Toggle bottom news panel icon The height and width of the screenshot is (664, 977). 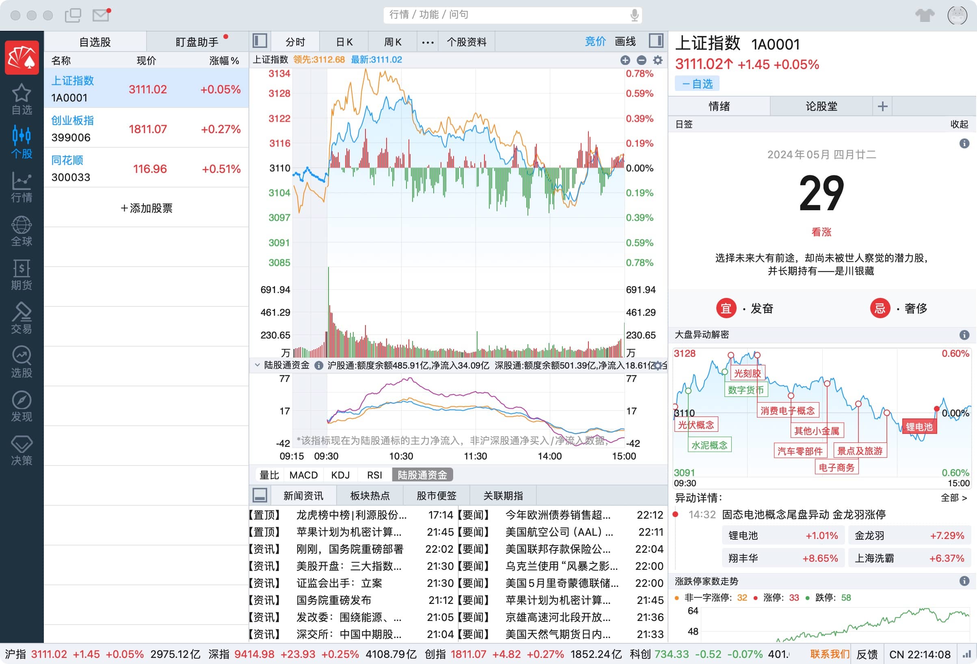260,495
